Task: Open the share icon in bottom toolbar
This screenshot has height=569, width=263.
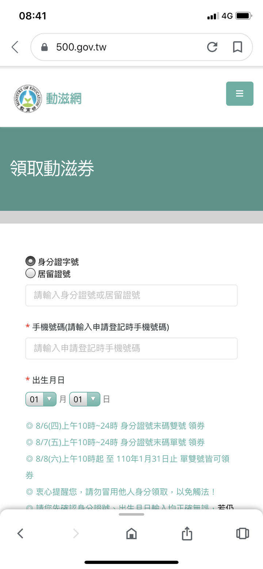Action: click(187, 533)
